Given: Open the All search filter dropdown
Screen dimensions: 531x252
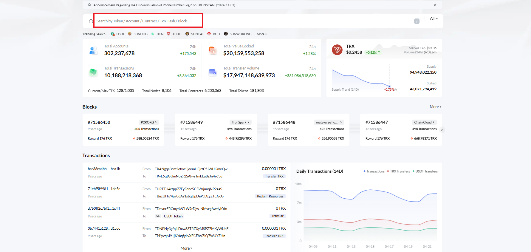Looking at the screenshot, I should tap(434, 18).
